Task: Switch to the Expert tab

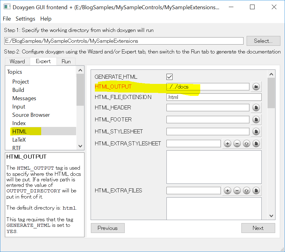Action: (x=43, y=61)
